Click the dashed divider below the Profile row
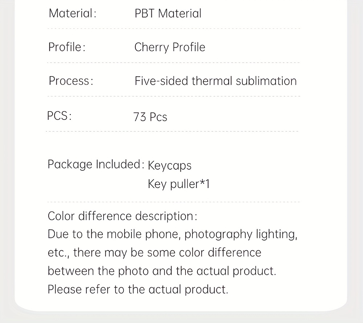363x323 pixels. tap(174, 63)
